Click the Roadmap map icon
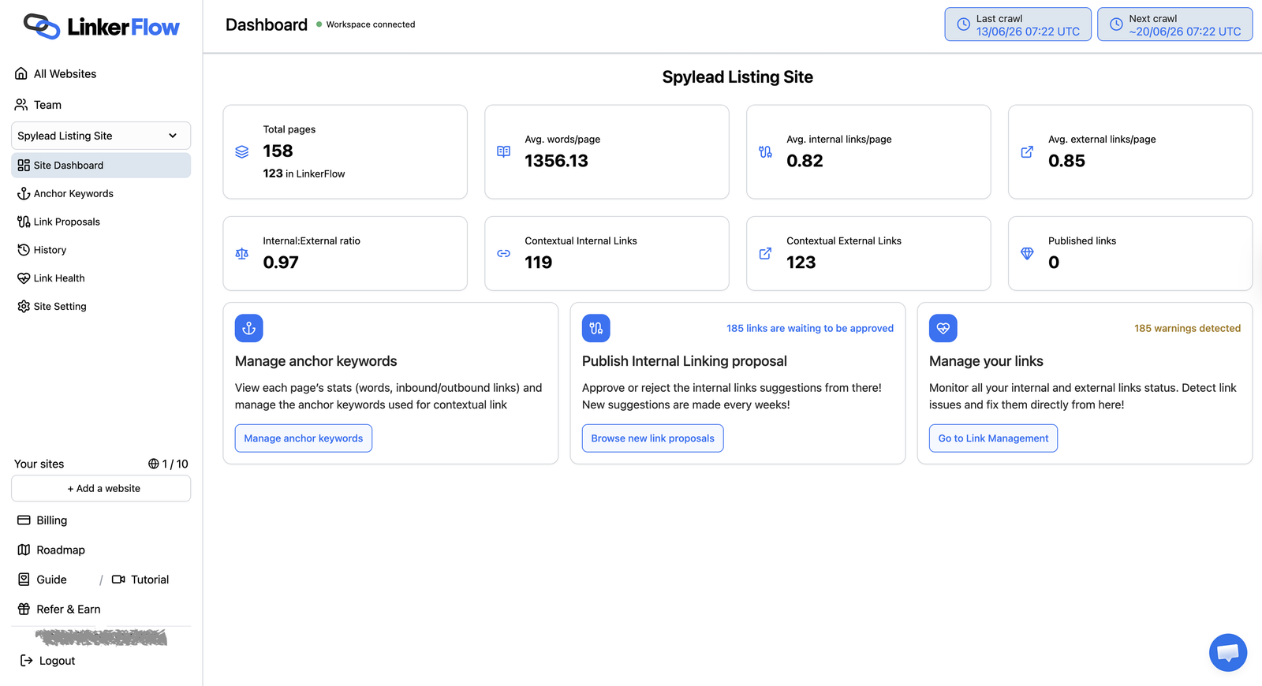Image resolution: width=1262 pixels, height=686 pixels. pyautogui.click(x=24, y=550)
